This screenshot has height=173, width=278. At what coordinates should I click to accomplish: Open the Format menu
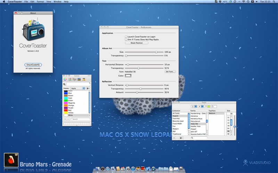click(40, 2)
